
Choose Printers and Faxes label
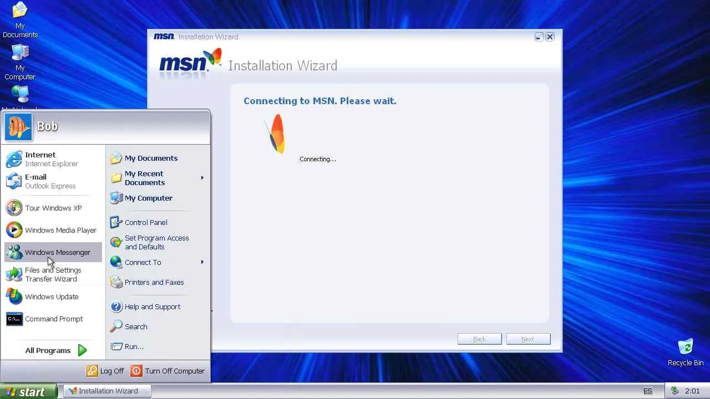[154, 282]
